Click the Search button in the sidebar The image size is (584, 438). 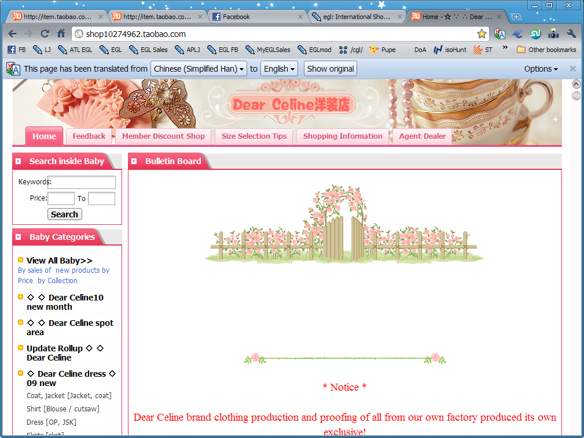(64, 214)
